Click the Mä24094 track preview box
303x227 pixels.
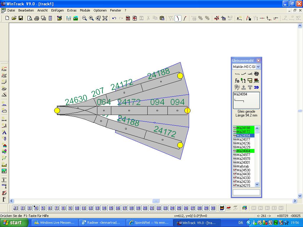tap(246, 100)
